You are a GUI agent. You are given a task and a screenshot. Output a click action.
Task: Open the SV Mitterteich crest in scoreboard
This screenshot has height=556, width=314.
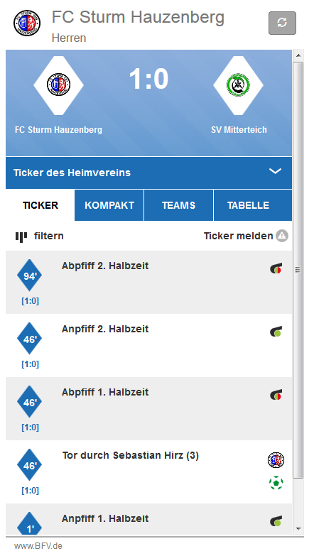(x=238, y=85)
